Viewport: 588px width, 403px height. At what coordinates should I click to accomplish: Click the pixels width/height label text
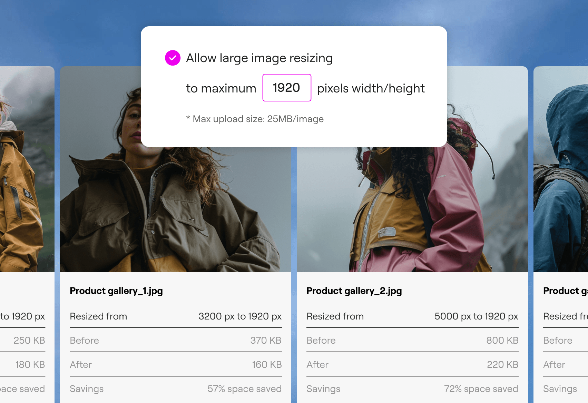(371, 89)
